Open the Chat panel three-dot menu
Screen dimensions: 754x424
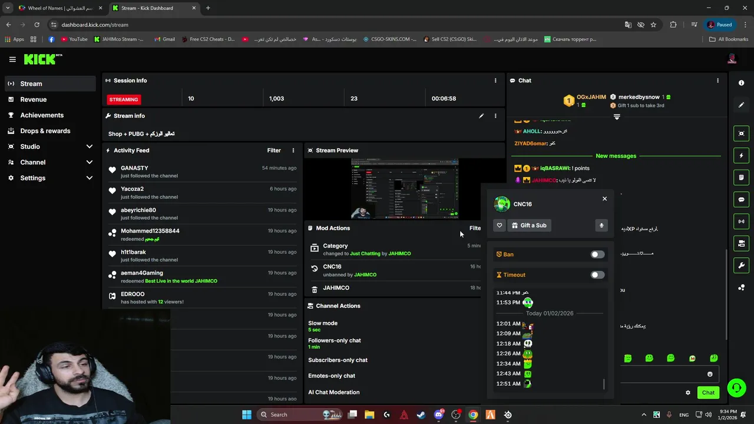717,81
